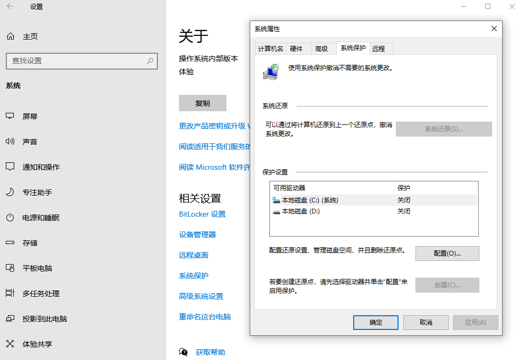Open 投影到此电脑 settings page
Image resolution: width=520 pixels, height=360 pixels.
pyautogui.click(x=44, y=318)
